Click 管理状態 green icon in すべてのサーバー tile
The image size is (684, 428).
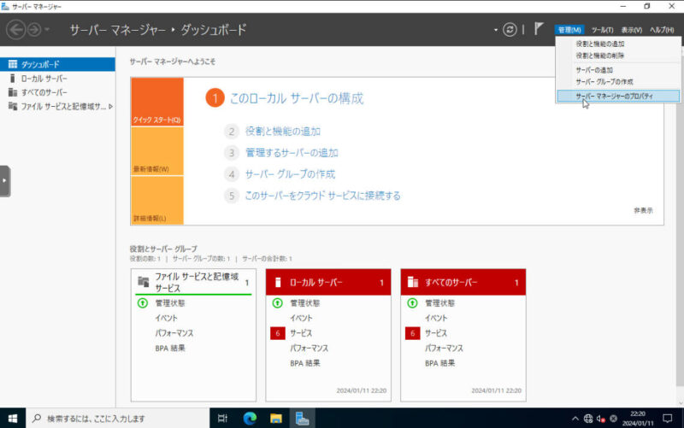click(412, 303)
